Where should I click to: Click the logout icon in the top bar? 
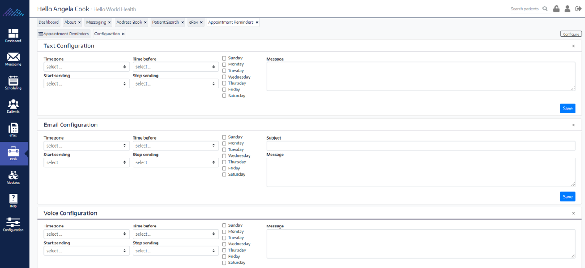pyautogui.click(x=578, y=8)
